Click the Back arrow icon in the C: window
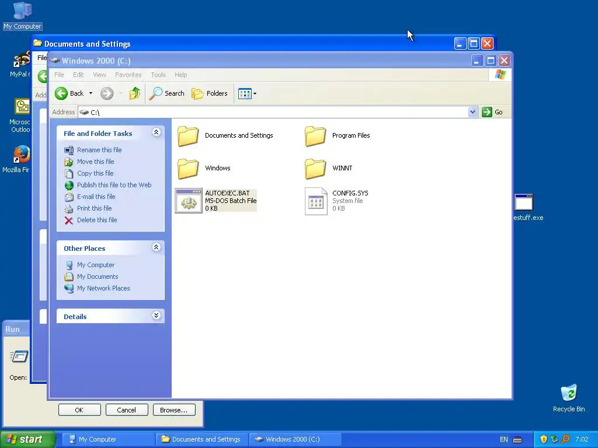The image size is (598, 448). [x=61, y=93]
